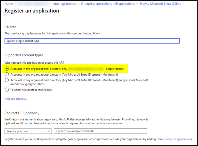Focus the redirect URI example.com/auth field

[x=100, y=131]
